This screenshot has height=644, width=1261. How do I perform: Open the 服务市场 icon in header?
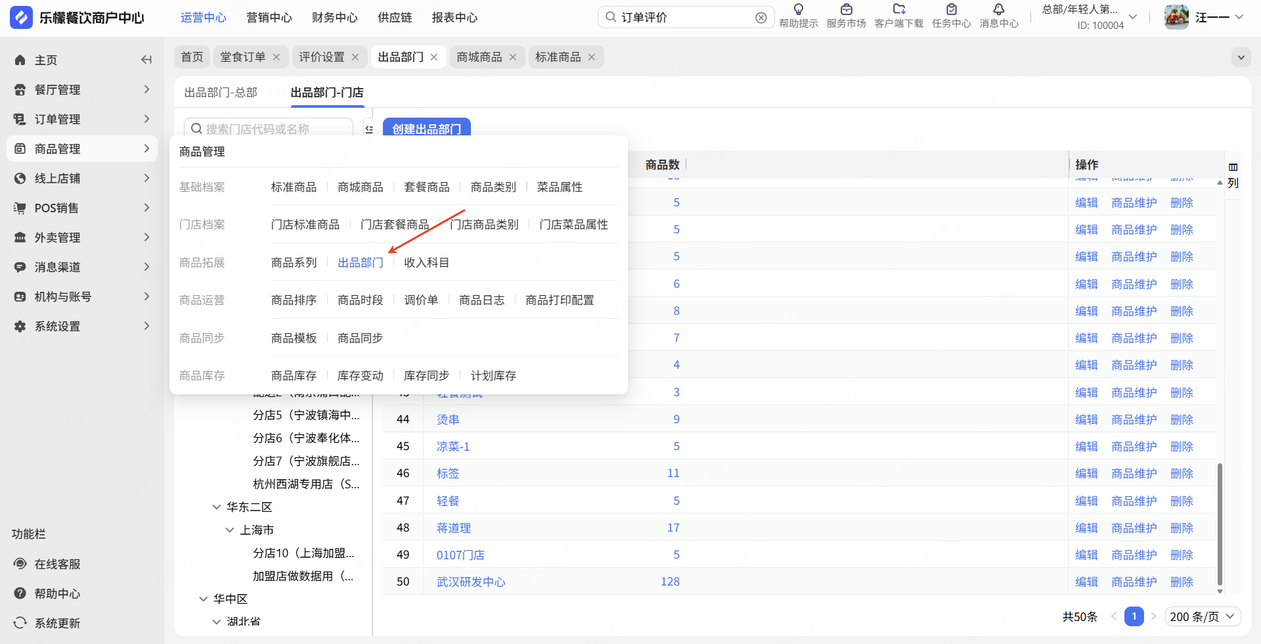click(x=846, y=10)
